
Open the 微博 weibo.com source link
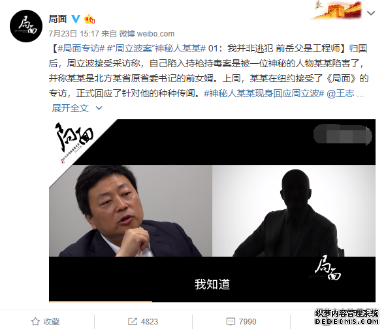click(x=147, y=34)
